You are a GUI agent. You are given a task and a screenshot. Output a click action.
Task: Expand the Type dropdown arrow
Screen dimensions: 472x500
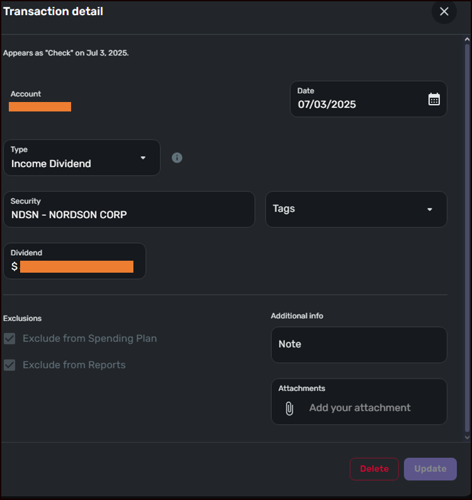click(143, 157)
